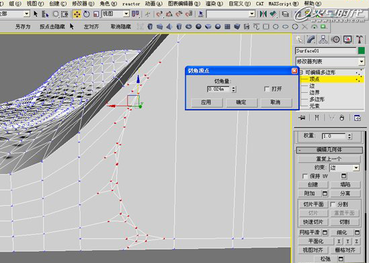Image resolution: width=369 pixels, height=263 pixels.
Task: Adjust the 切角量 spinner arrows
Action: pyautogui.click(x=233, y=89)
